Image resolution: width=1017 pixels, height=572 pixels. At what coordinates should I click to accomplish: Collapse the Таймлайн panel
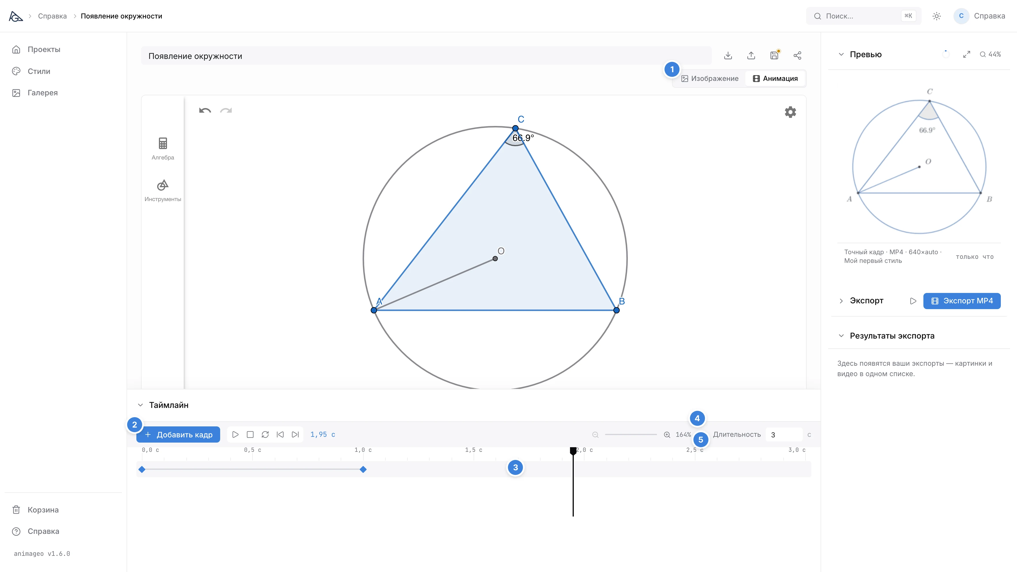pyautogui.click(x=140, y=405)
